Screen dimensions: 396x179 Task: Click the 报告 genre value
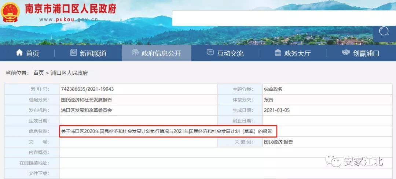(x=269, y=100)
